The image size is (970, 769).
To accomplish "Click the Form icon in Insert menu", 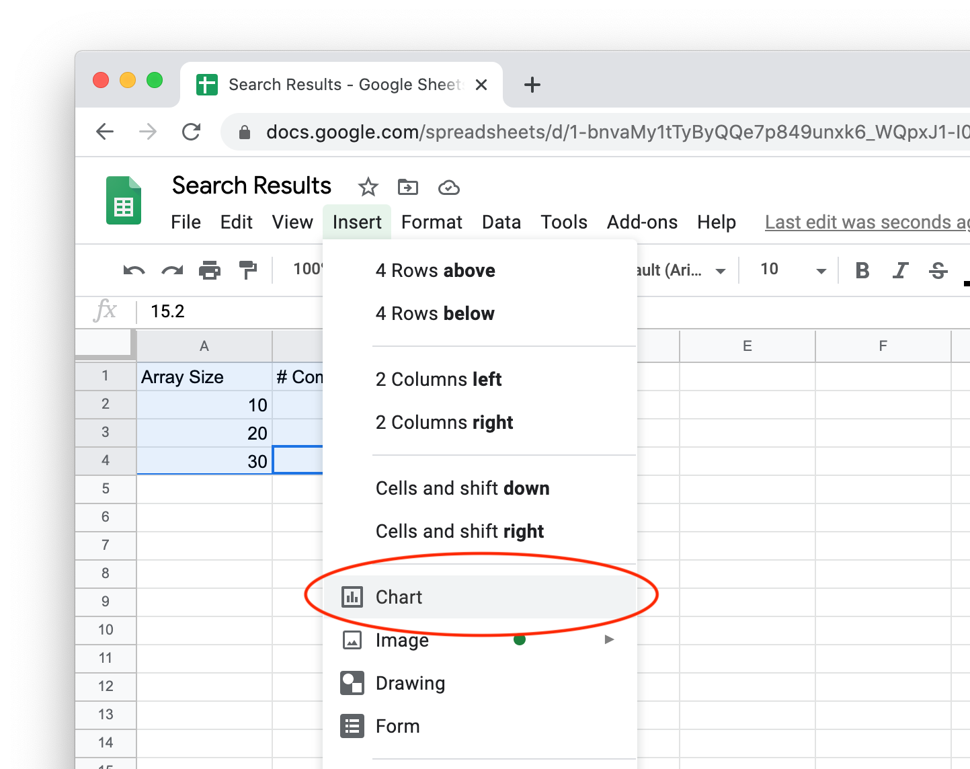I will [x=352, y=726].
